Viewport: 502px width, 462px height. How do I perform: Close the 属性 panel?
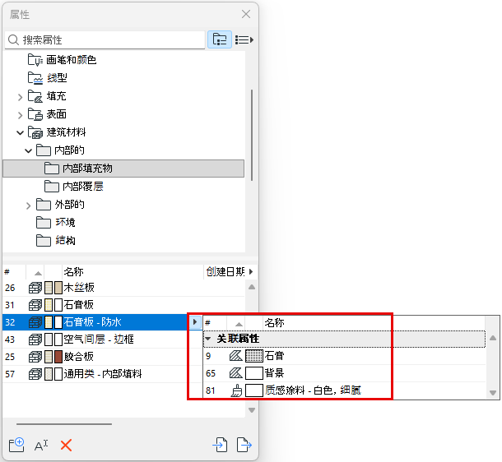click(246, 14)
